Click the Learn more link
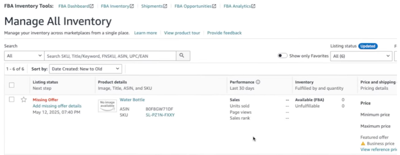400x155 pixels. [145, 33]
